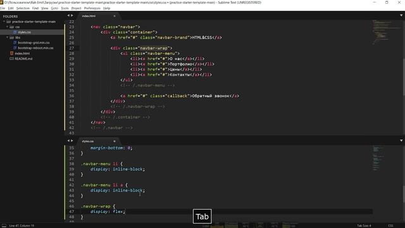Open the View menu
The image size is (405, 228).
tap(45, 8)
